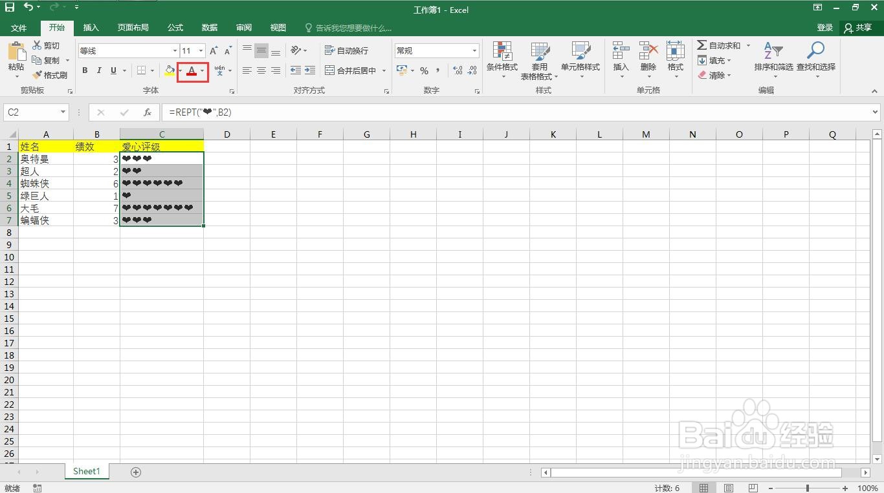Click the zoom slider handle
Screen dimensions: 884x493
click(x=807, y=488)
